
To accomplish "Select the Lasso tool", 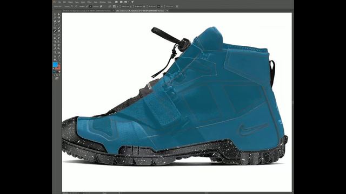I will pos(59,18).
